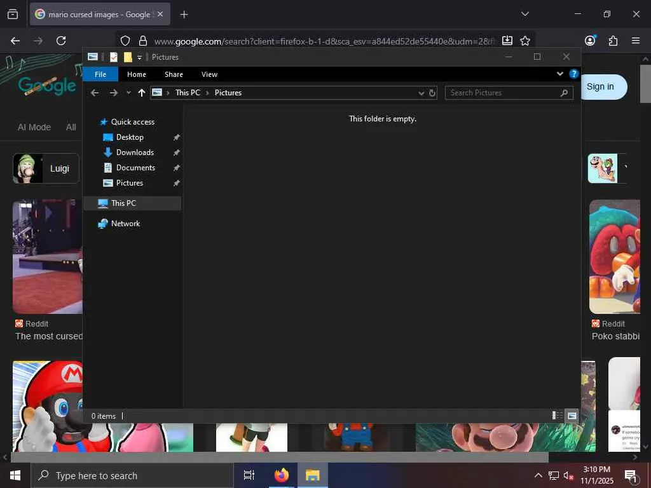Image resolution: width=651 pixels, height=488 pixels.
Task: Open the View ribbon tab
Action: (x=209, y=74)
